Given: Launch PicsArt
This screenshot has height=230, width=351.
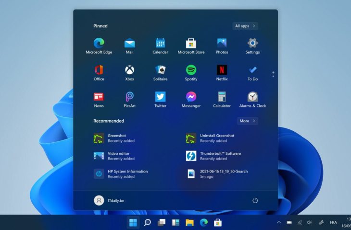Looking at the screenshot, I should (x=130, y=100).
